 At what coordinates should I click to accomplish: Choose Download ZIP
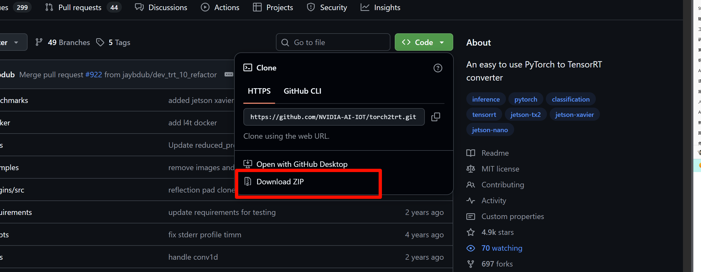click(280, 182)
